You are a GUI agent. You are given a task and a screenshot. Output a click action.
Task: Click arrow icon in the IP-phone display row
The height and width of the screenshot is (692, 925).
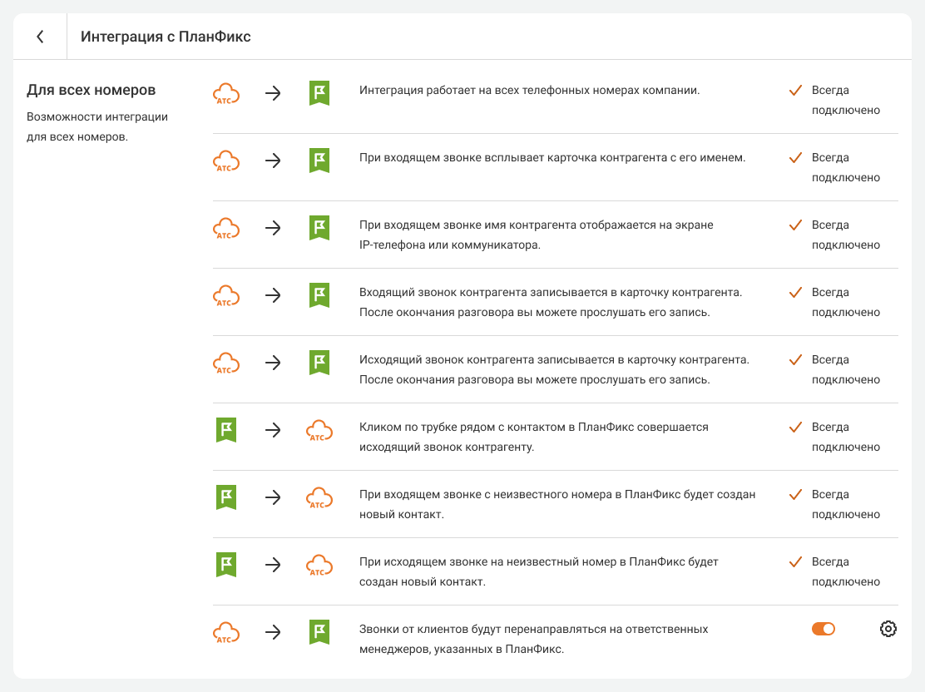273,228
